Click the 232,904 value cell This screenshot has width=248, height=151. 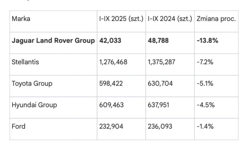[111, 126]
